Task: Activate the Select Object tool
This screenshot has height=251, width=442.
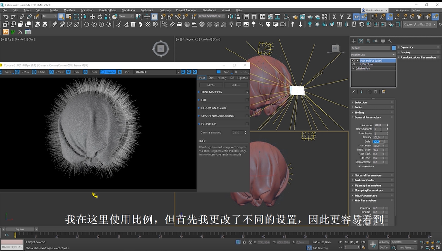Action: click(x=62, y=17)
